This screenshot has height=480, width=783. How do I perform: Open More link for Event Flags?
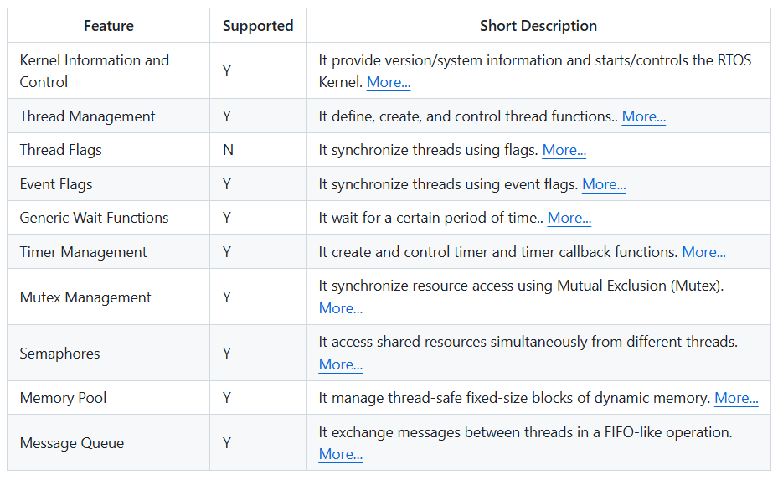[x=604, y=184]
